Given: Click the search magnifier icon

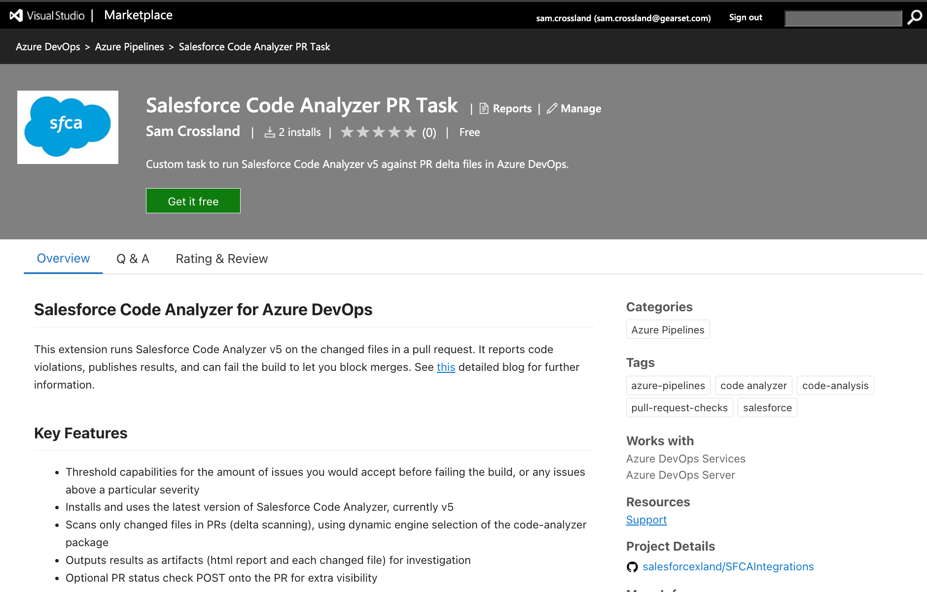Looking at the screenshot, I should [x=915, y=17].
